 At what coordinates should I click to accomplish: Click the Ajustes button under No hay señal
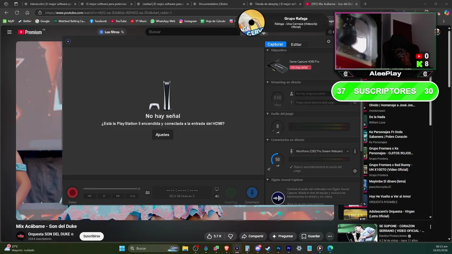(x=162, y=135)
